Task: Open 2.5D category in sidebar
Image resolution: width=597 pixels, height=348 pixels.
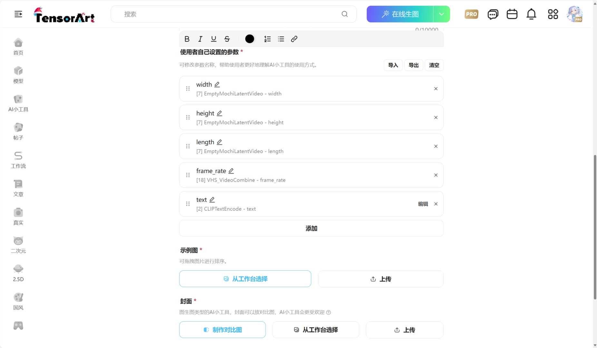Action: click(x=18, y=274)
